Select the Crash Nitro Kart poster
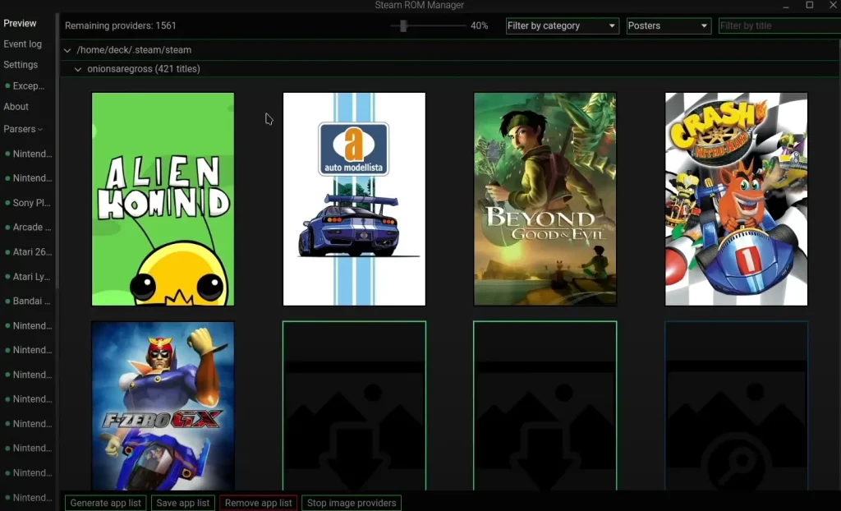 point(737,199)
